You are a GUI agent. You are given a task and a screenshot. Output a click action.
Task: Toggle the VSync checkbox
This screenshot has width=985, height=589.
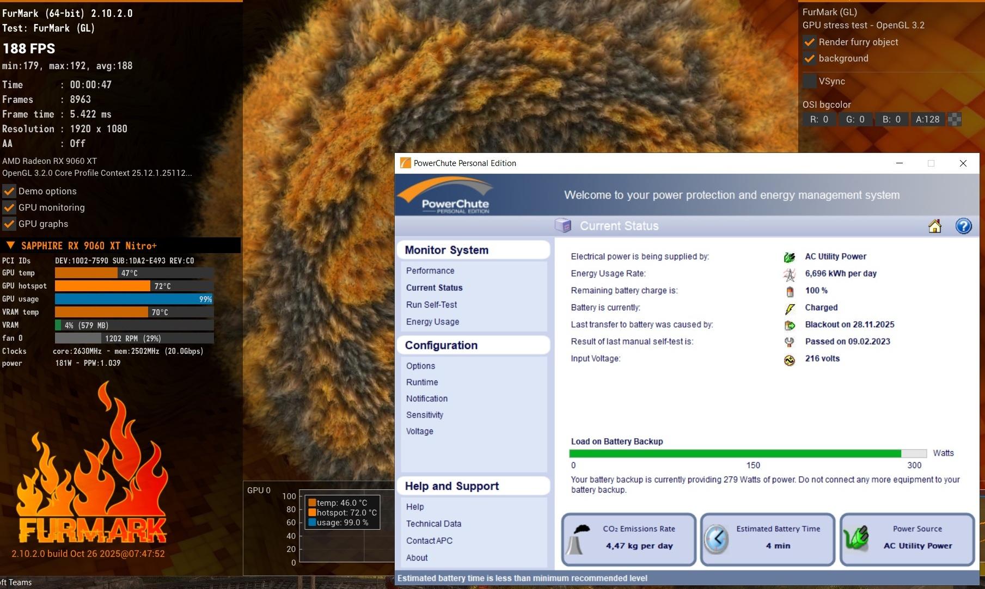click(x=810, y=81)
